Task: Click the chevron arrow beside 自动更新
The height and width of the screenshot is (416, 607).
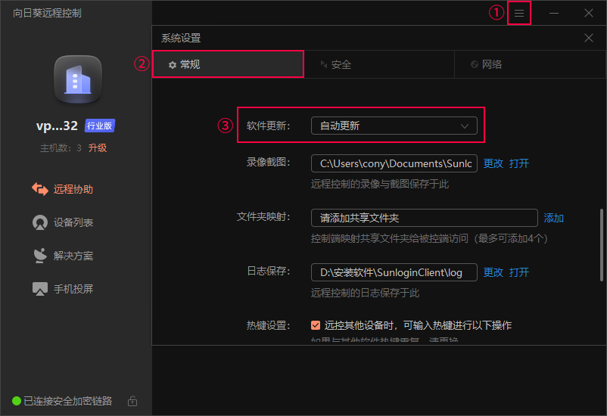Action: point(465,126)
